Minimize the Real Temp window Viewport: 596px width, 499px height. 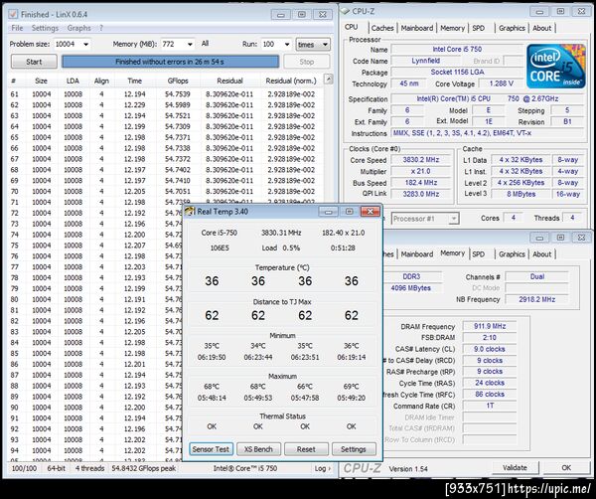[x=328, y=212]
